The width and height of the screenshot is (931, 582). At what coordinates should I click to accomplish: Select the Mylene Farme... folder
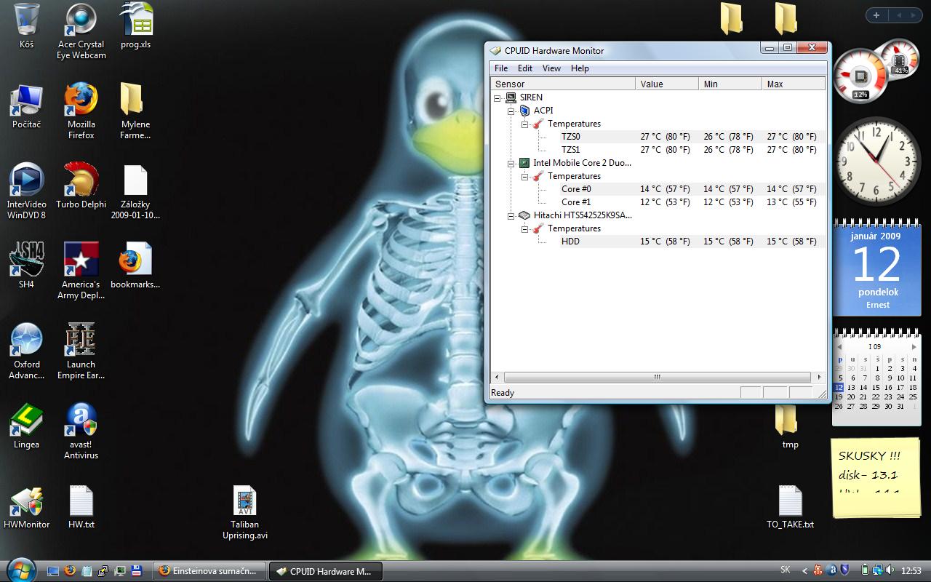(135, 111)
